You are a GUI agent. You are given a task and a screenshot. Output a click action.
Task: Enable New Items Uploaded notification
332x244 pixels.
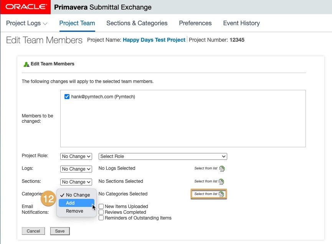(101, 207)
